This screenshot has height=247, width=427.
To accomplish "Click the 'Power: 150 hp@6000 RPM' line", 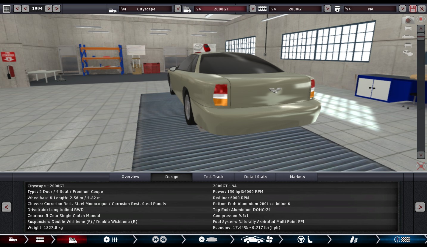I will click(238, 192).
